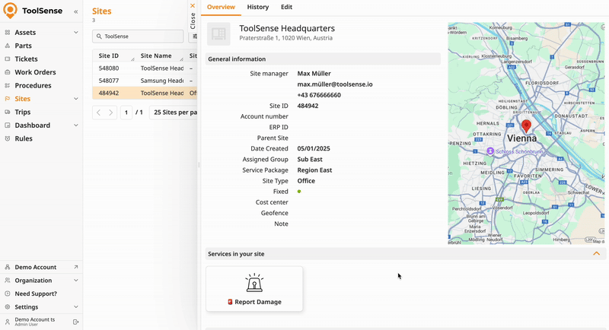The image size is (609, 330).
Task: Open the Procedures page
Action: pyautogui.click(x=33, y=85)
